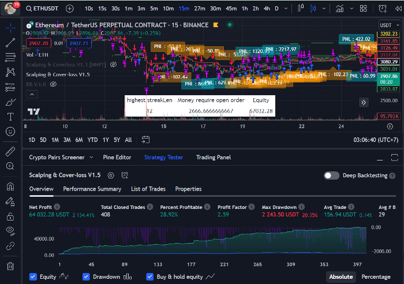This screenshot has width=404, height=284.
Task: Hide all drawings with eye icon
Action: pos(10,231)
